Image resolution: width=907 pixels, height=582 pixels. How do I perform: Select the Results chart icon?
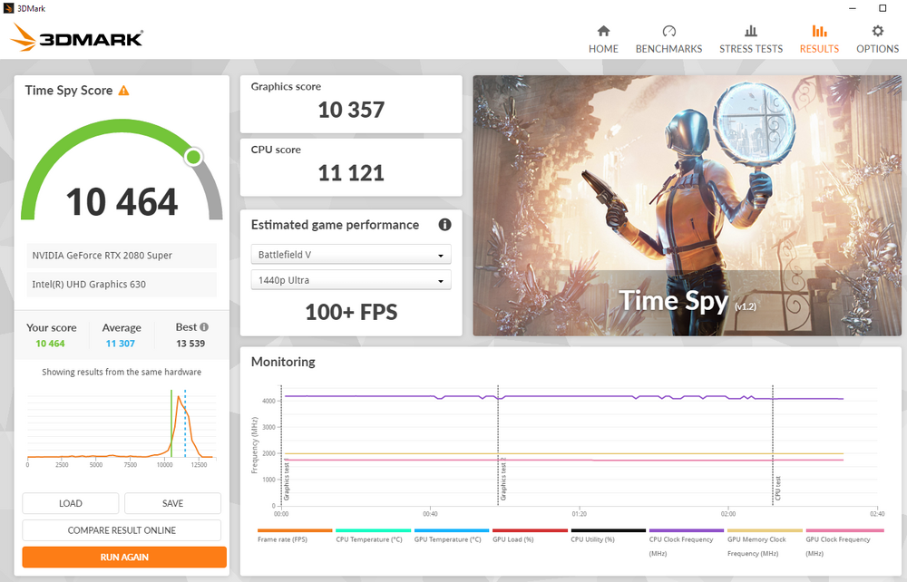click(819, 31)
